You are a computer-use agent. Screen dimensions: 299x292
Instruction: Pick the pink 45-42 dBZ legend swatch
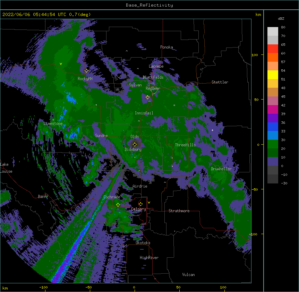coord(273,101)
